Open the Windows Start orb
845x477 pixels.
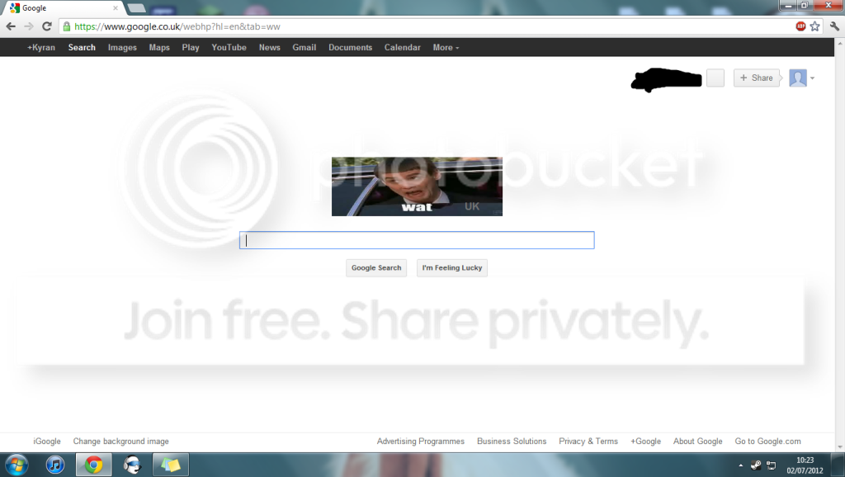(16, 465)
